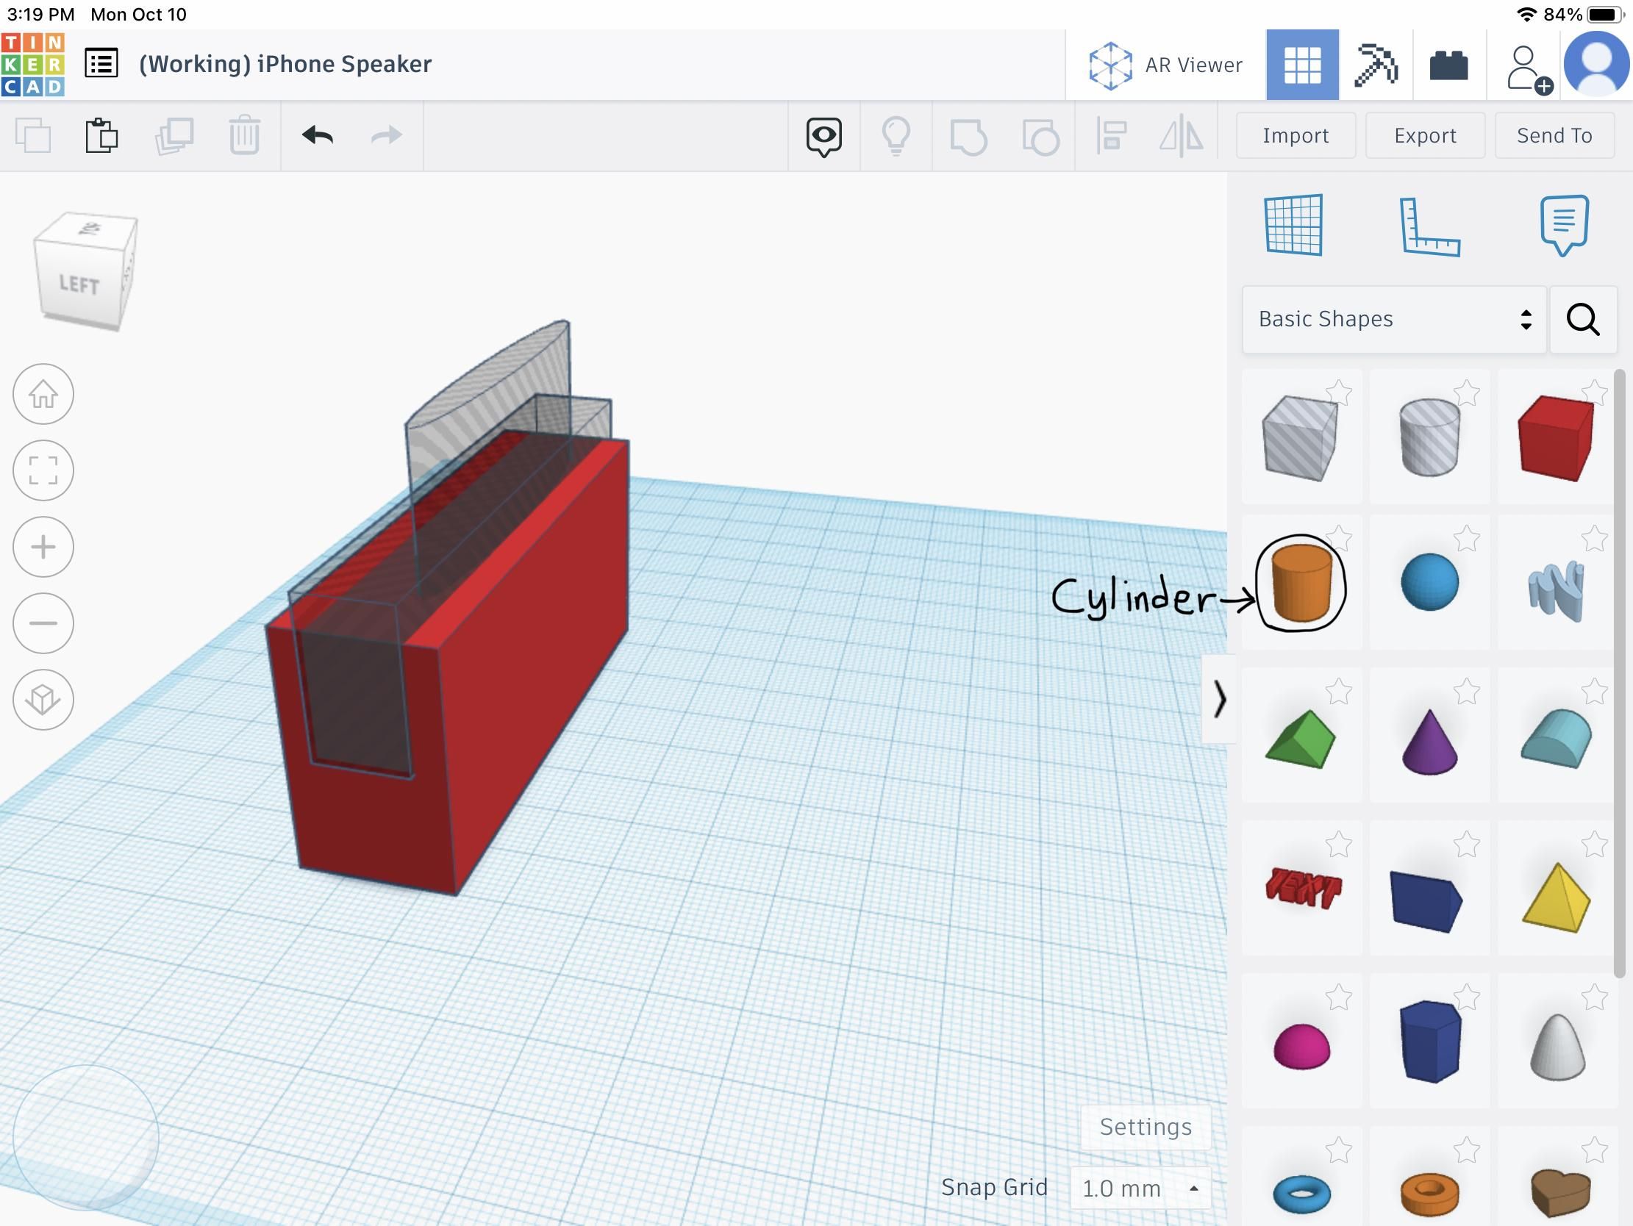The height and width of the screenshot is (1226, 1633).
Task: Toggle the scene lighting bulb icon
Action: pos(896,135)
